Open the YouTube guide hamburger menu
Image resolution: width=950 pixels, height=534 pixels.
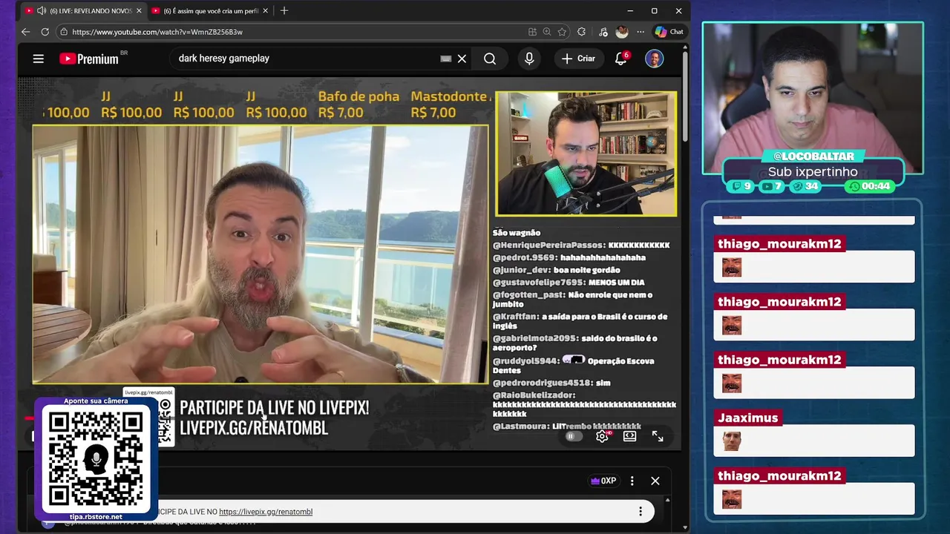[x=39, y=59]
